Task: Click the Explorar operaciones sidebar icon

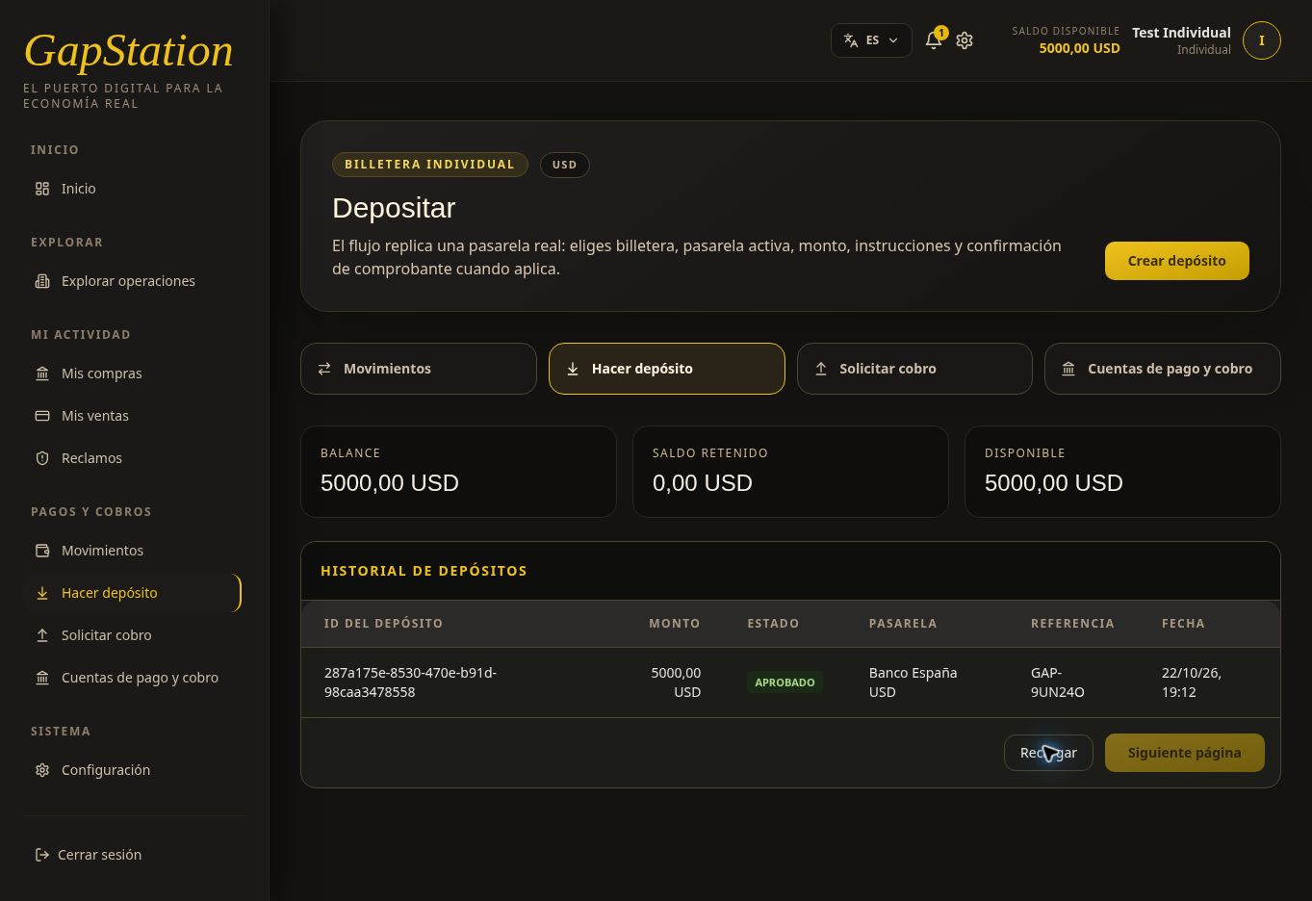Action: click(x=42, y=281)
